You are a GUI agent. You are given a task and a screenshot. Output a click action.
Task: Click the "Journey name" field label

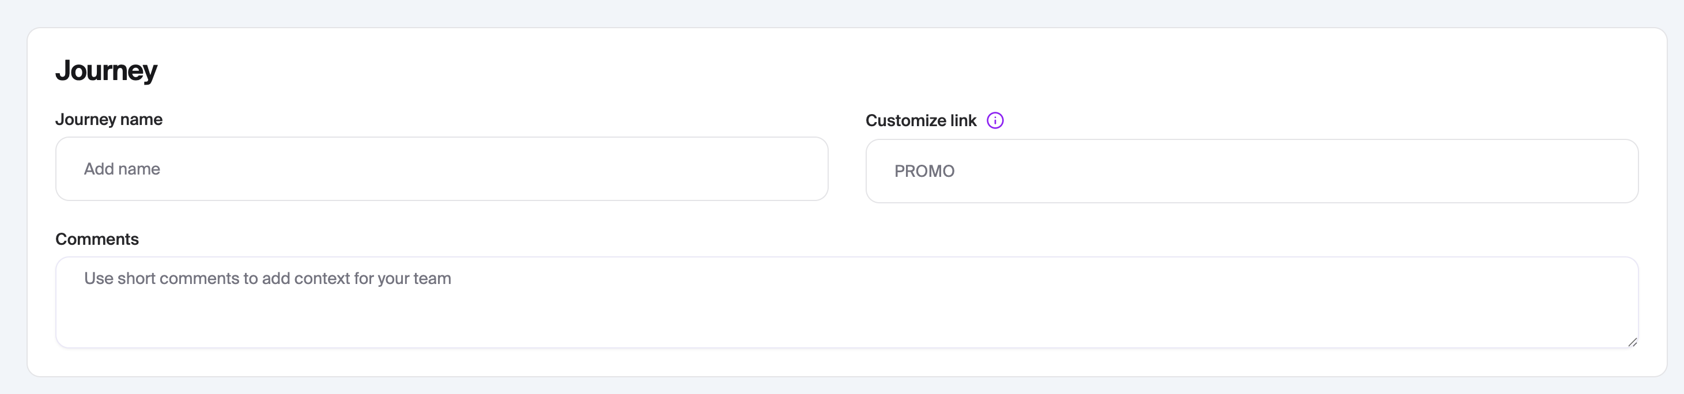point(108,120)
